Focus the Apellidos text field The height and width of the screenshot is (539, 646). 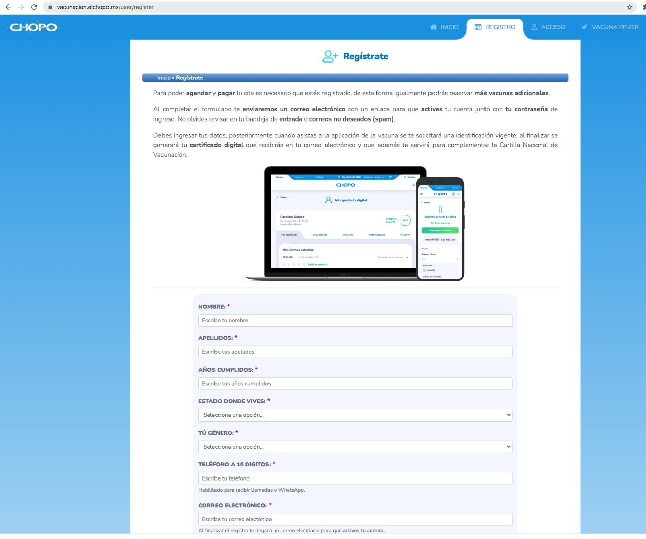click(x=355, y=352)
